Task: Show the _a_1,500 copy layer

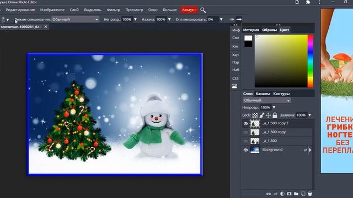Action: pyautogui.click(x=245, y=132)
